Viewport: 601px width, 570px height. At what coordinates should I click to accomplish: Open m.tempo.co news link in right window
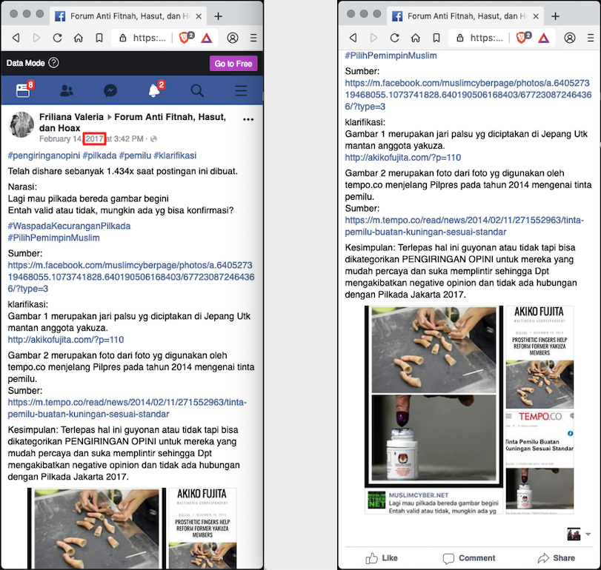tap(464, 226)
